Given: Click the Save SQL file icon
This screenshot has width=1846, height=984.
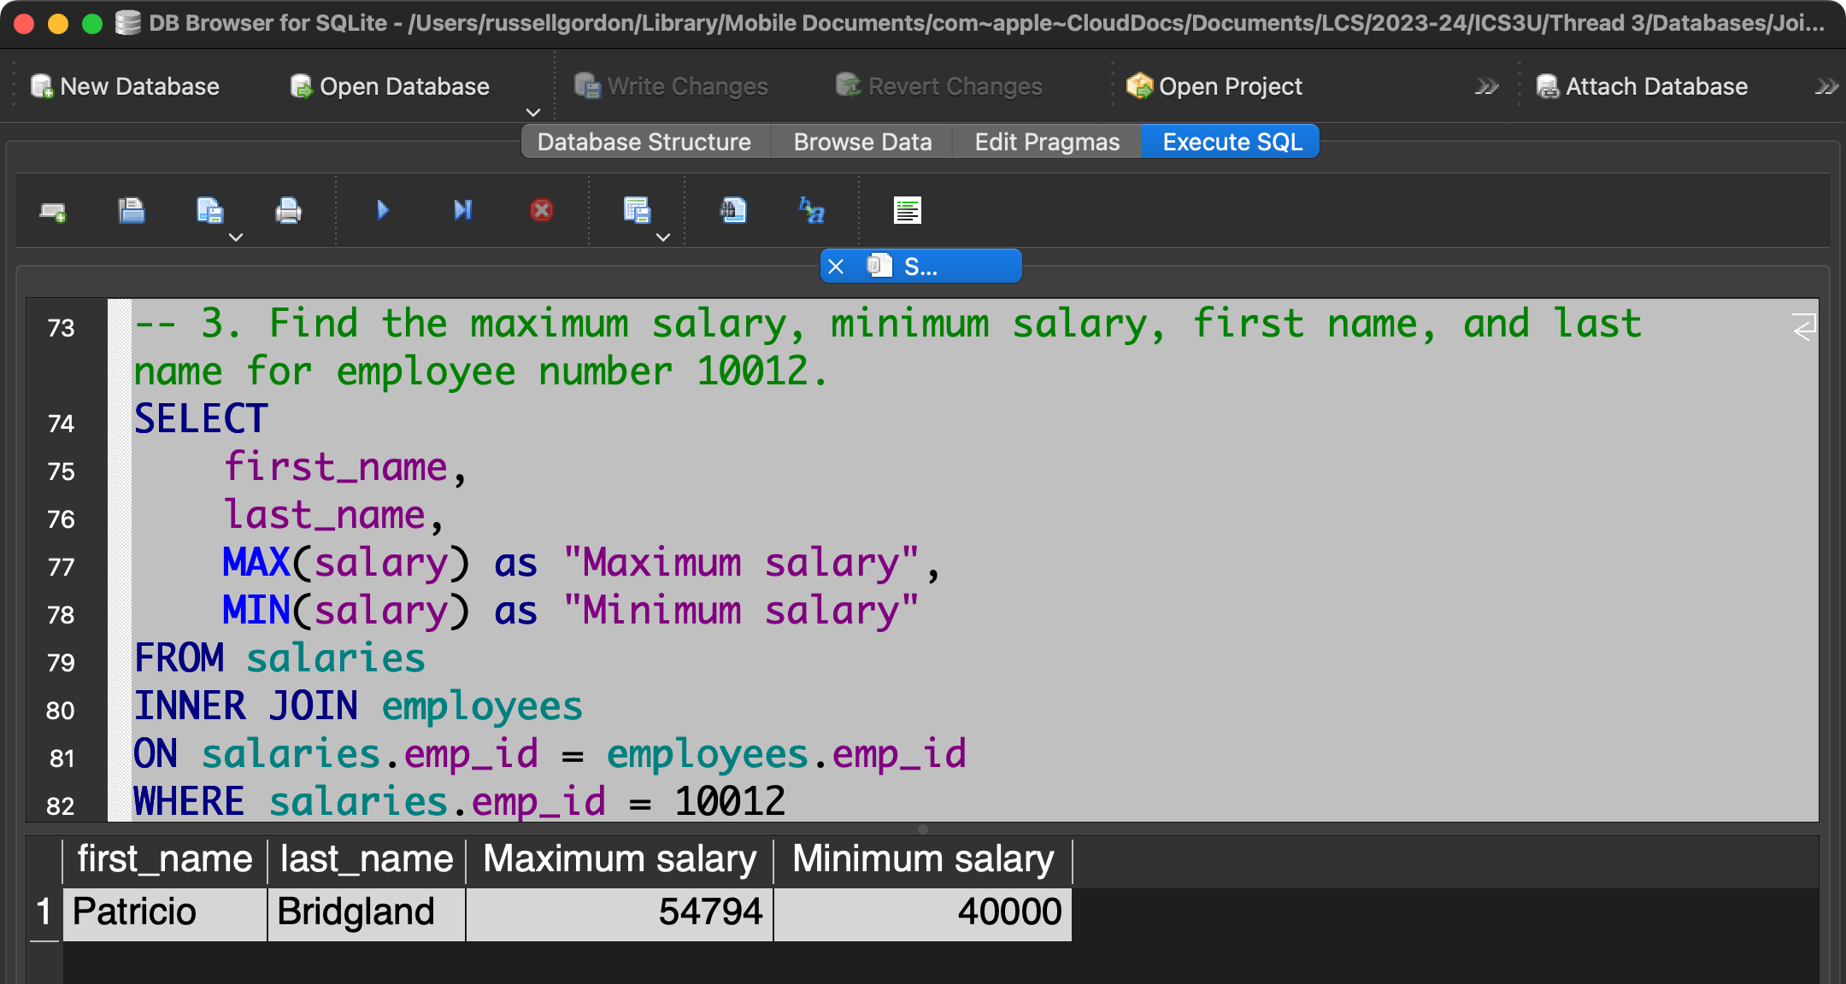Looking at the screenshot, I should 209,210.
